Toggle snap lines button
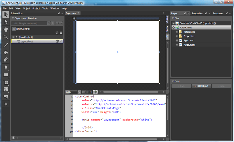The image size is (234, 142). tap(95, 92)
